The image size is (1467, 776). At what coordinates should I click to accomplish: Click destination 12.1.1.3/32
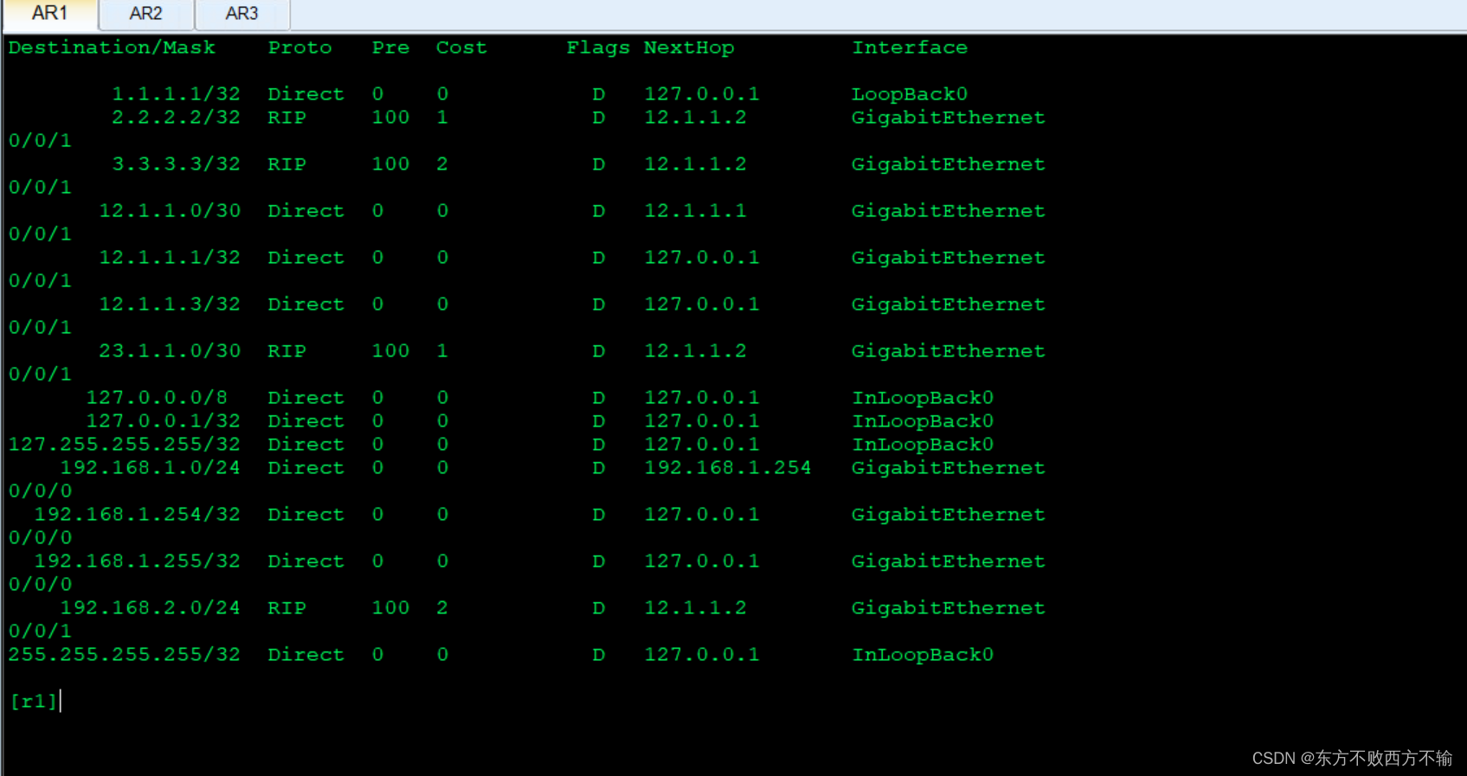pyautogui.click(x=170, y=304)
